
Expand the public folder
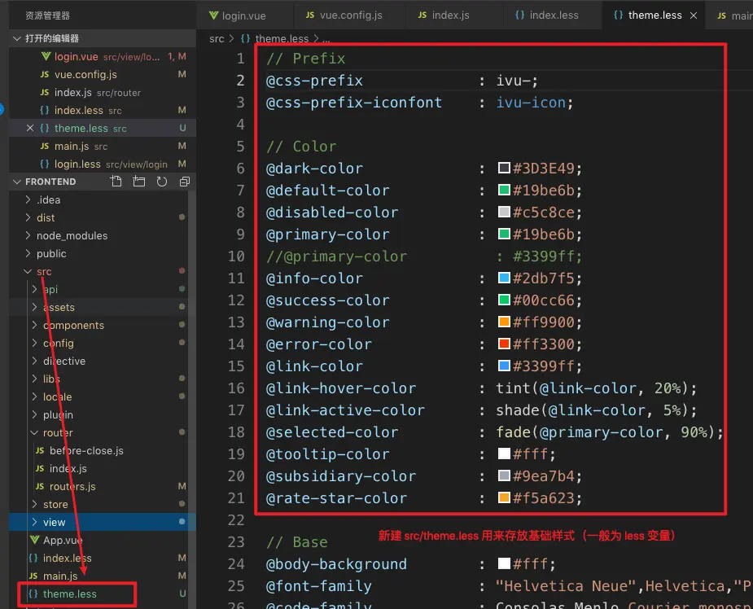[x=28, y=253]
